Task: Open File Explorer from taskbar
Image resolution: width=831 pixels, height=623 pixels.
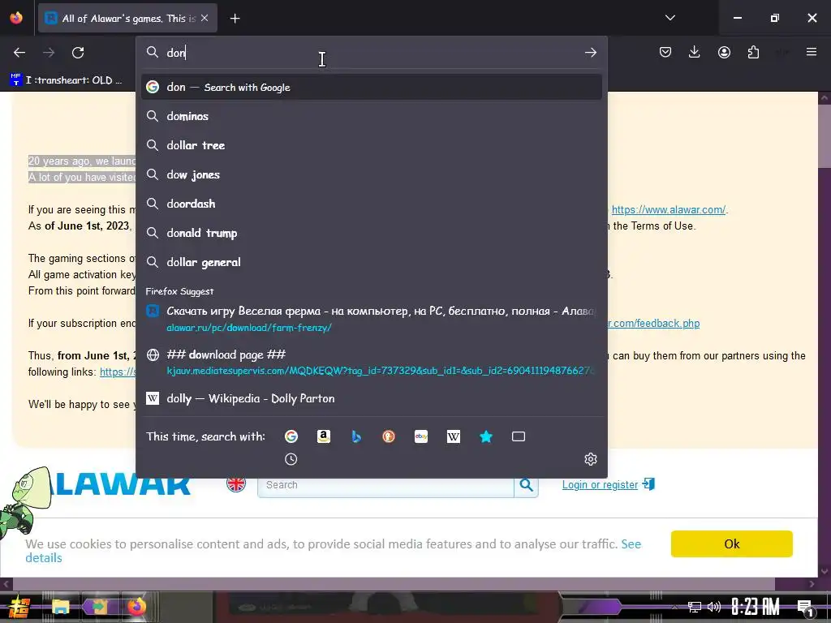Action: click(x=60, y=607)
